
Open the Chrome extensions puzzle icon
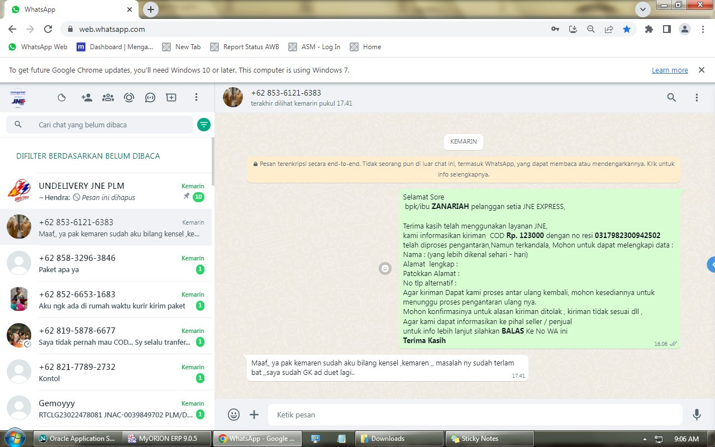pos(649,29)
